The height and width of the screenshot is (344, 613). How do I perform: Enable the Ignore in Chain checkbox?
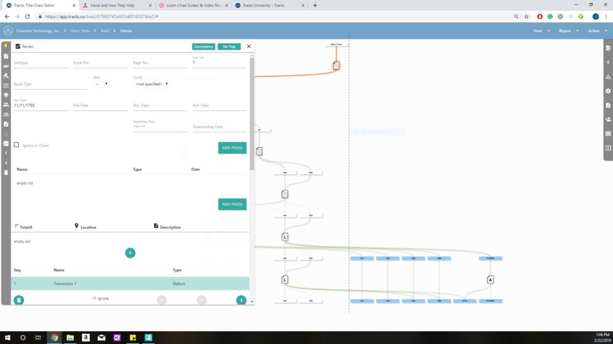point(17,145)
